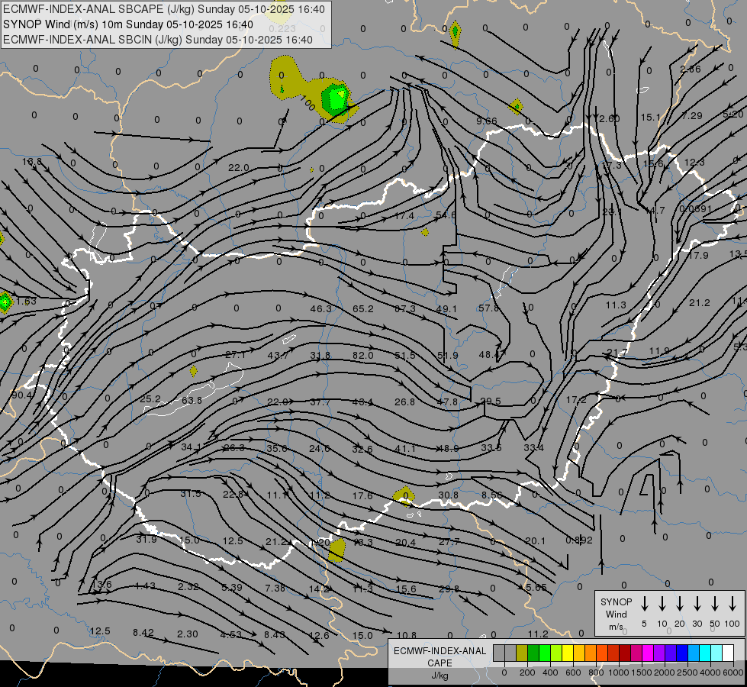Pick the pure yellow CAPE legend swatch
The image size is (747, 687).
point(568,653)
